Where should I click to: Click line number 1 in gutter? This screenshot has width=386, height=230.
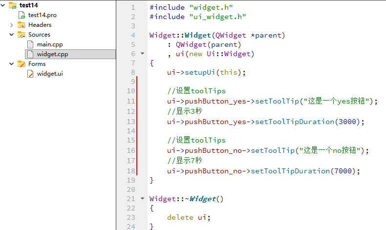(x=133, y=7)
